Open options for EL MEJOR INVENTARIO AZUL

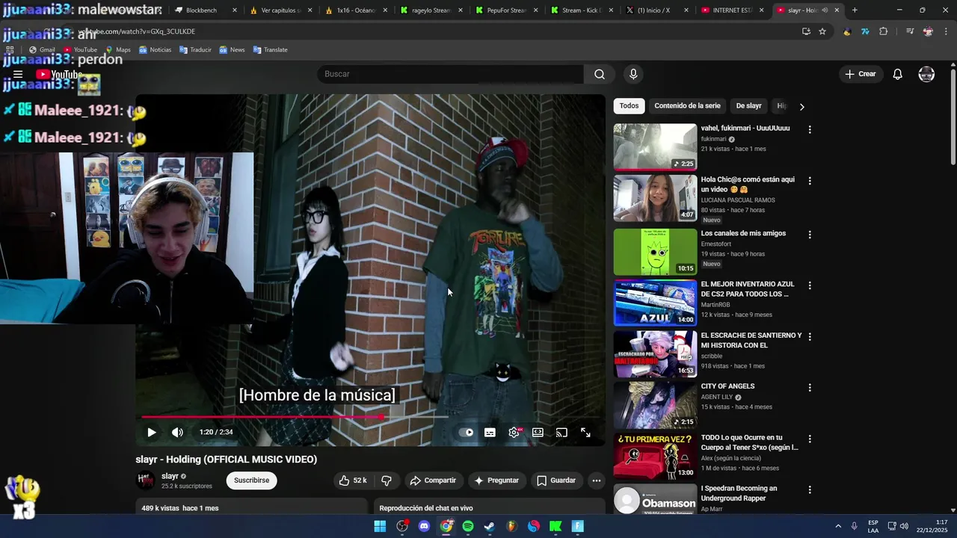click(809, 285)
